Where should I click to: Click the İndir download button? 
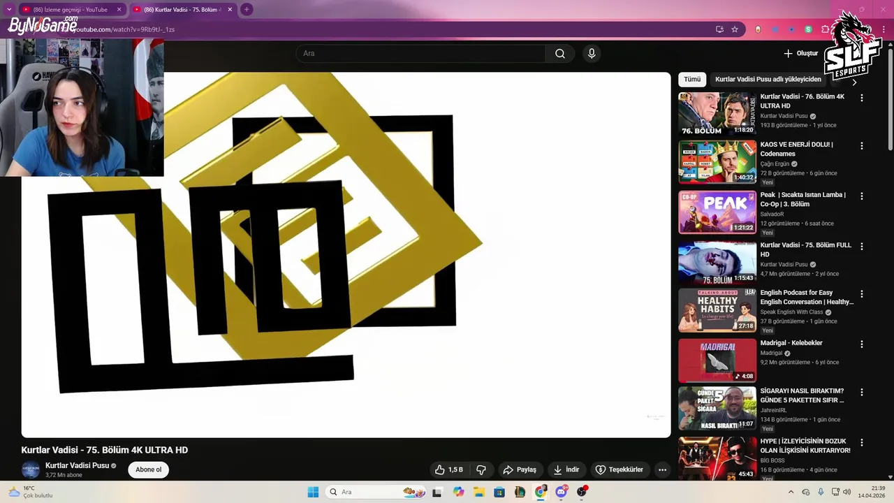566,470
